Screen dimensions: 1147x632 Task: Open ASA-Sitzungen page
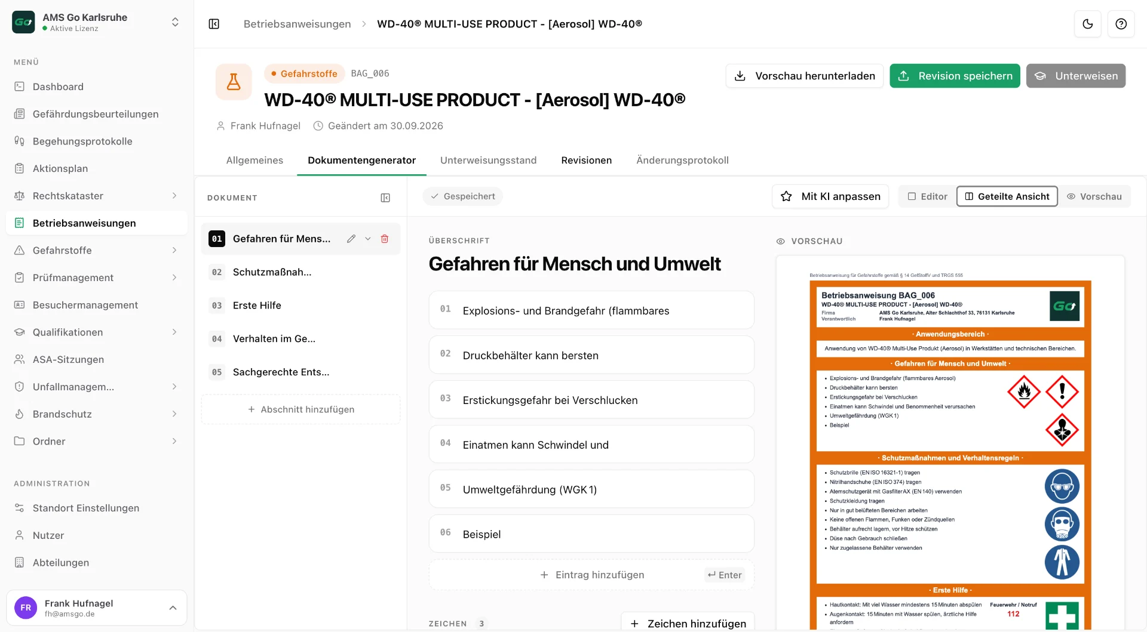[x=96, y=359]
